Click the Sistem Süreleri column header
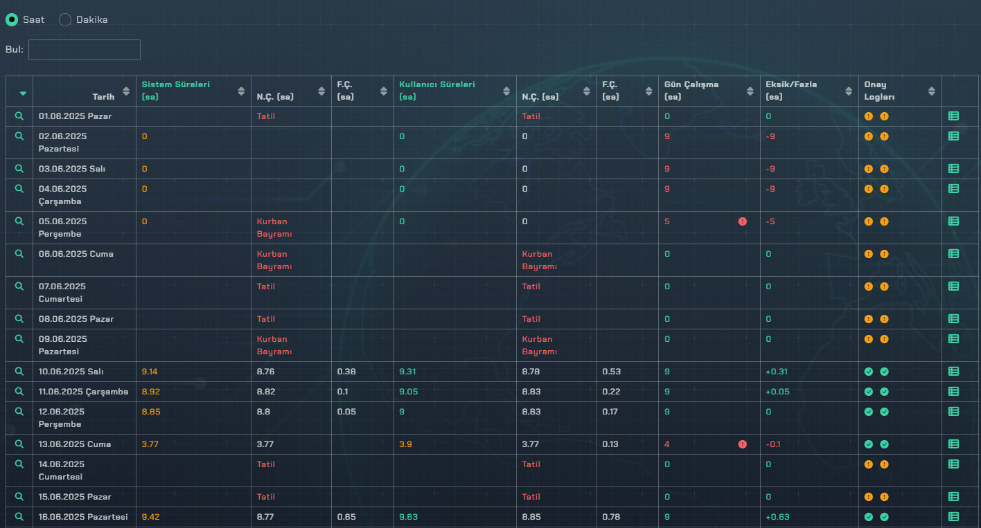981x528 pixels. [x=176, y=91]
